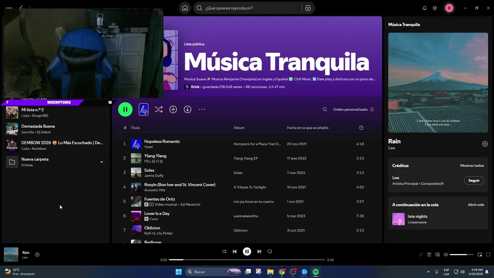
Task: Adjust the volume slider
Action: (x=462, y=254)
